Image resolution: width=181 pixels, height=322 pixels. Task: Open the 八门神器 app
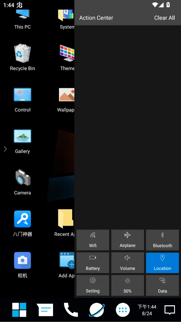(x=22, y=224)
